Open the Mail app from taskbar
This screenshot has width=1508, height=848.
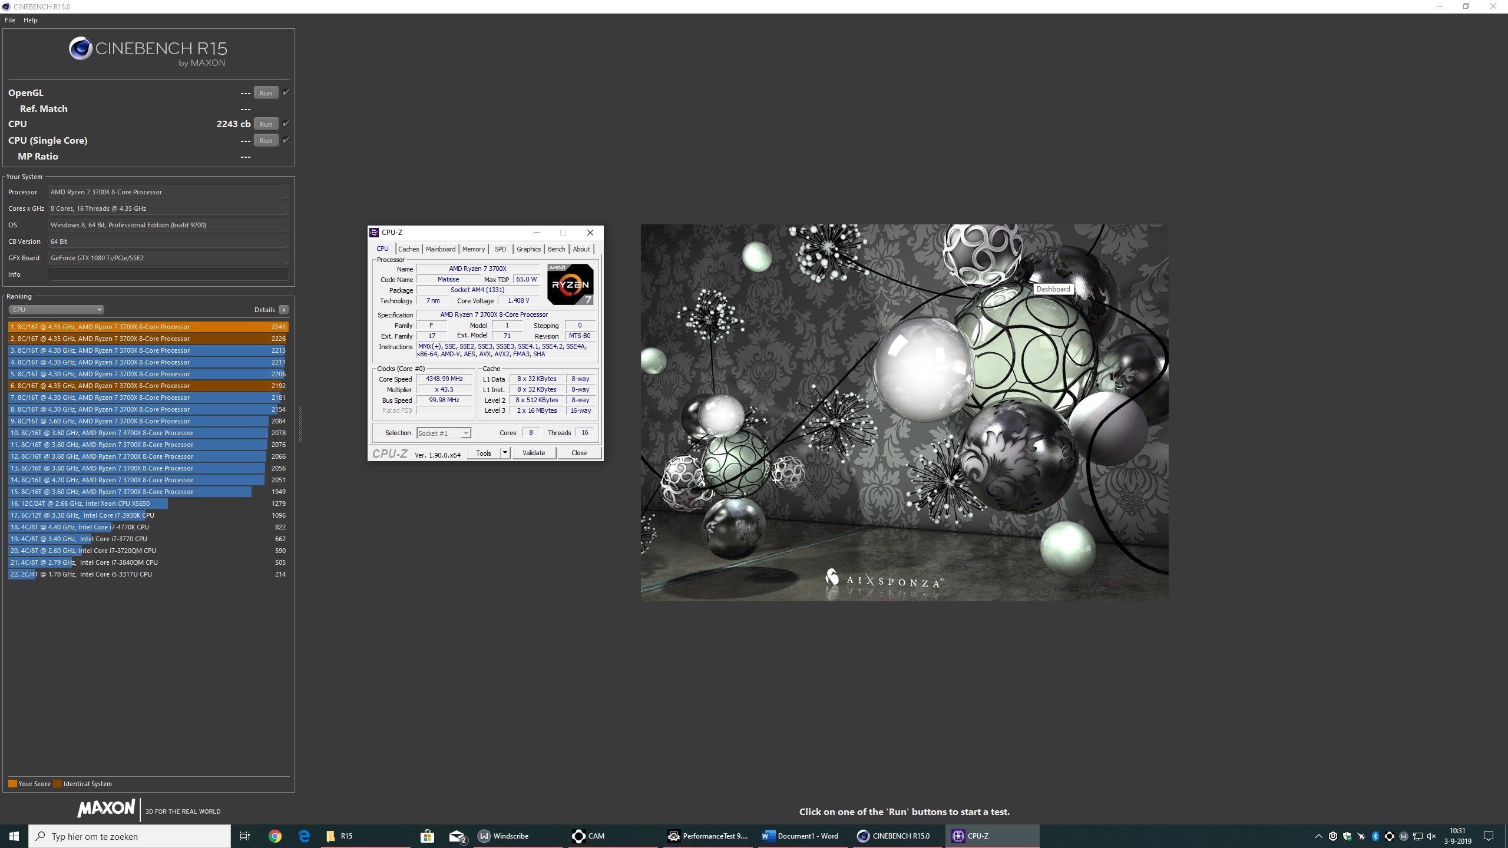(x=458, y=836)
